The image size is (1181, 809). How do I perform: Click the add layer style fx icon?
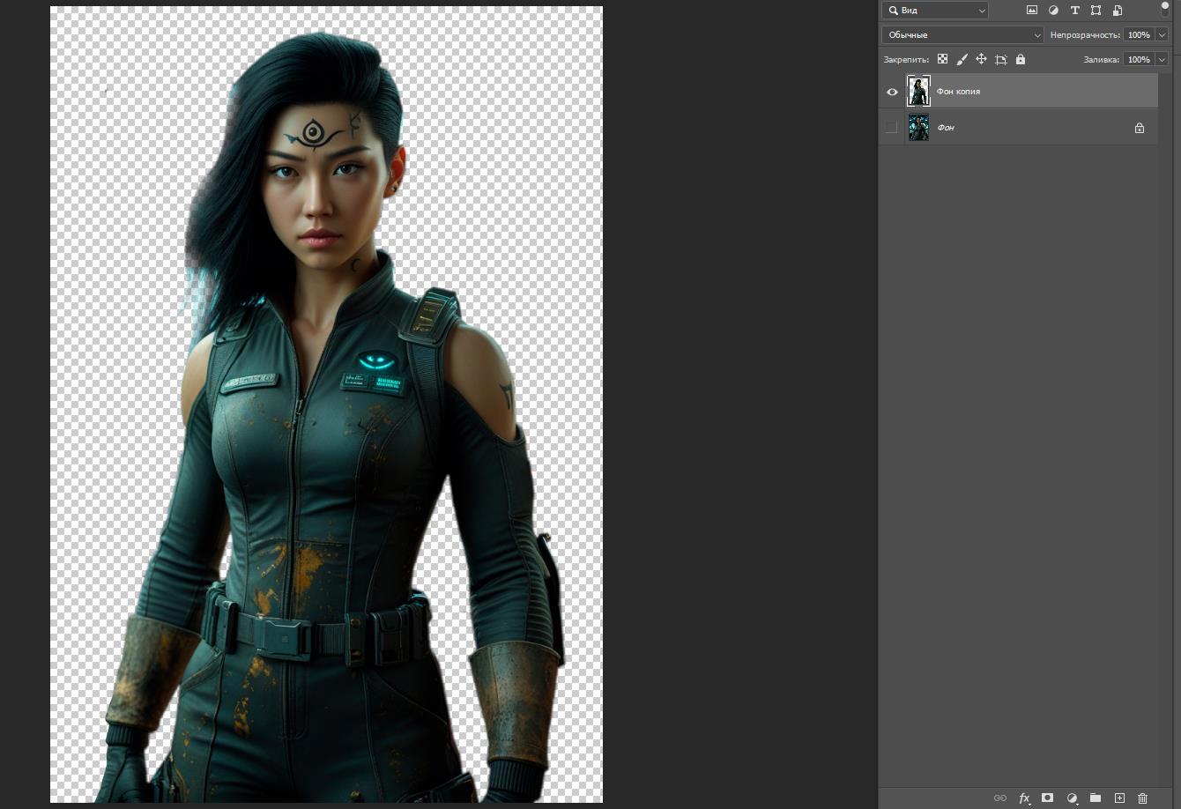1024,798
